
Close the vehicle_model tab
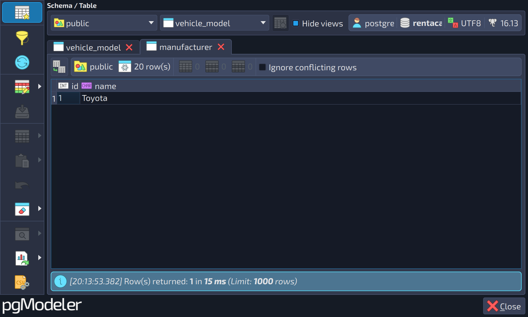[x=129, y=48]
